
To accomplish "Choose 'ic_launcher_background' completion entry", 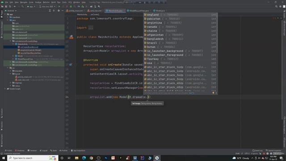I will (x=180, y=51).
